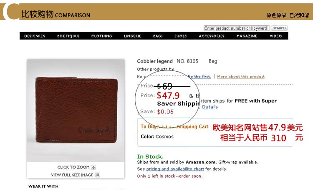Click the SEARCH button

(280, 28)
